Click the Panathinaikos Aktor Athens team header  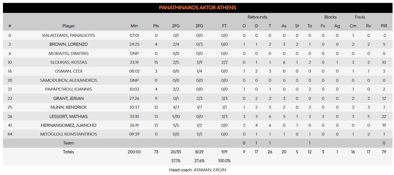coord(197,8)
